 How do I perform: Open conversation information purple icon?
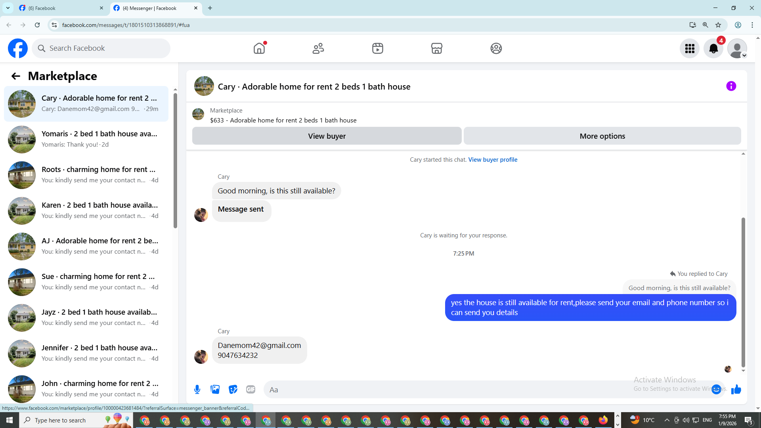click(731, 86)
